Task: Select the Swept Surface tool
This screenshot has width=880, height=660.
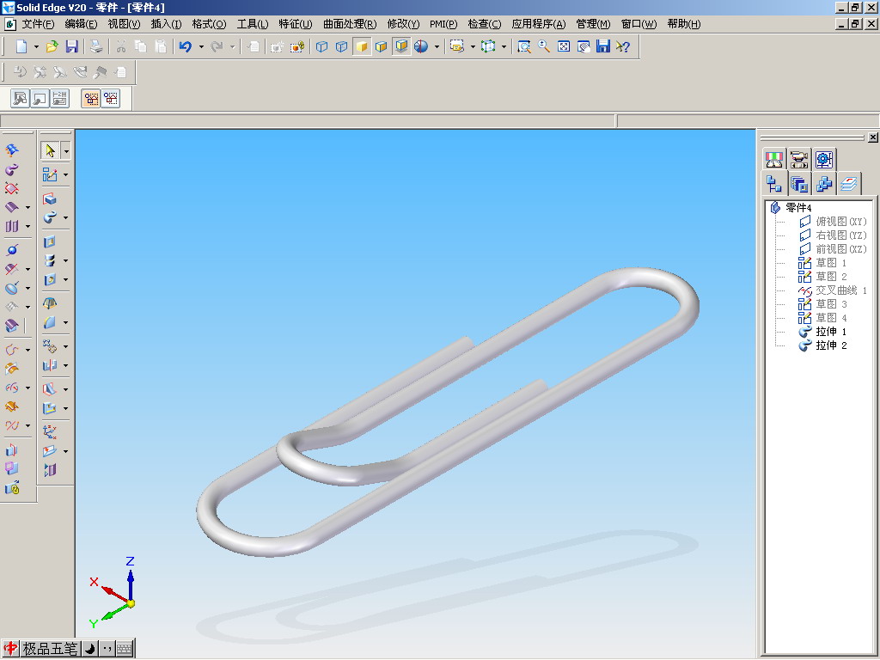Action: click(x=12, y=169)
